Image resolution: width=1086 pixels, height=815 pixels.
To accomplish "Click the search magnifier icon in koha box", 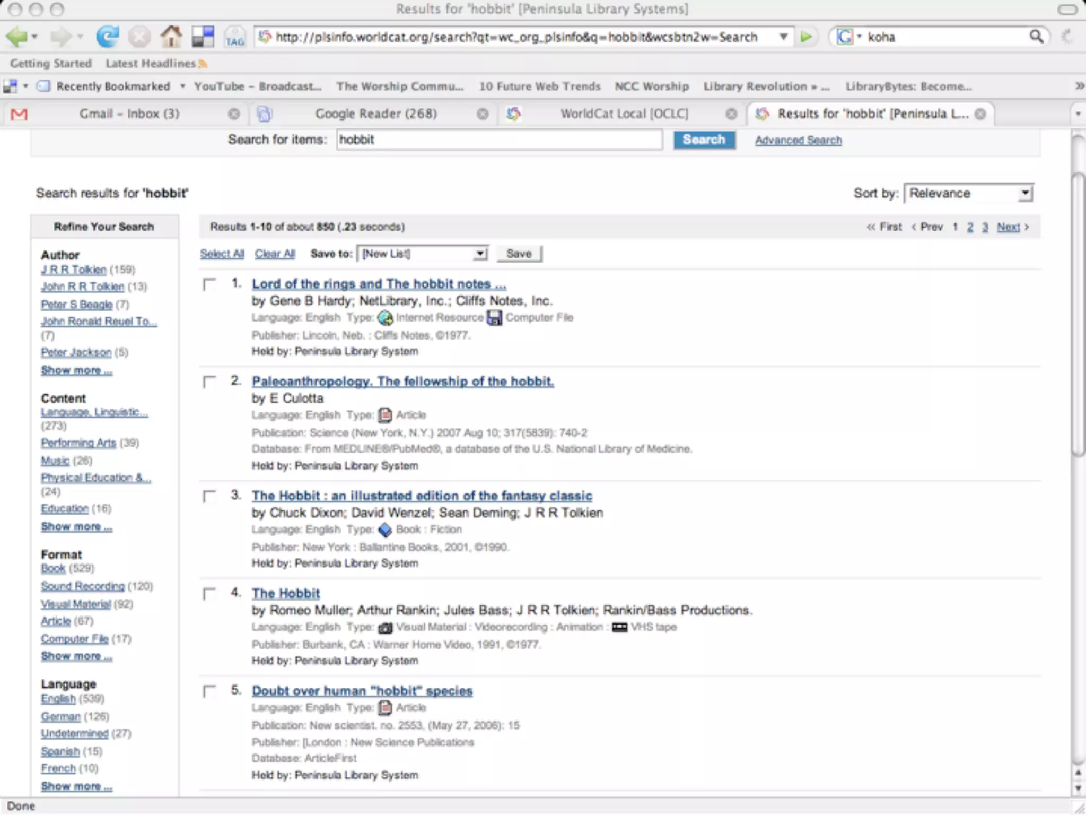I will pos(1036,37).
